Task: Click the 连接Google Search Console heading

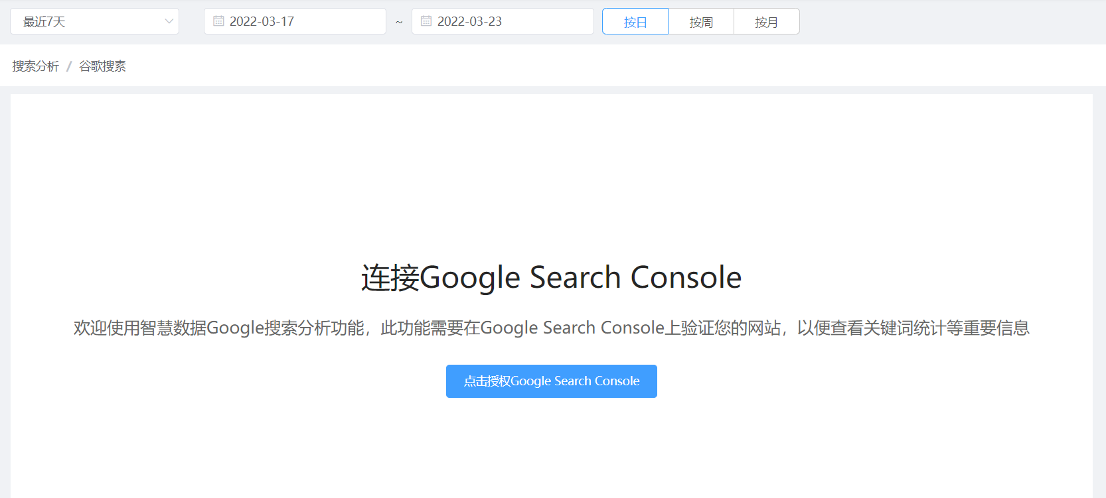Action: [x=552, y=277]
